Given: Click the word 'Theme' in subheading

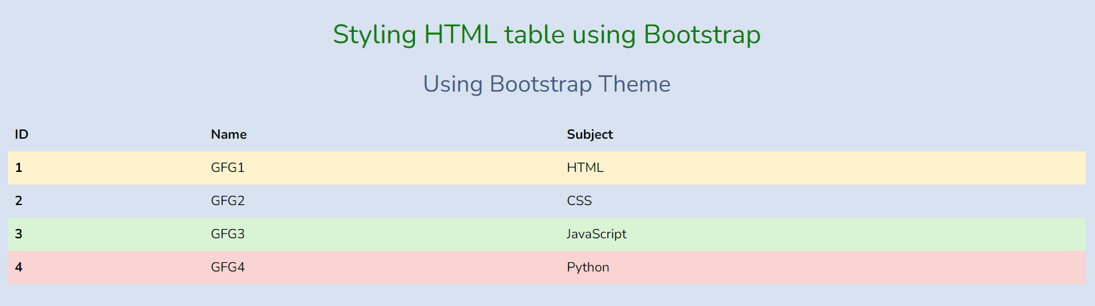Looking at the screenshot, I should (635, 84).
